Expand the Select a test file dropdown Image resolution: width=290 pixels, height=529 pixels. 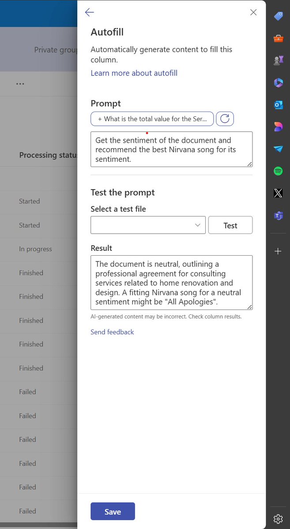(148, 225)
